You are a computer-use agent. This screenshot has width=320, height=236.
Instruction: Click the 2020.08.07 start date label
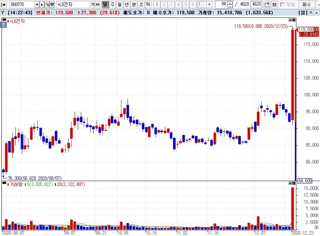tap(13, 233)
